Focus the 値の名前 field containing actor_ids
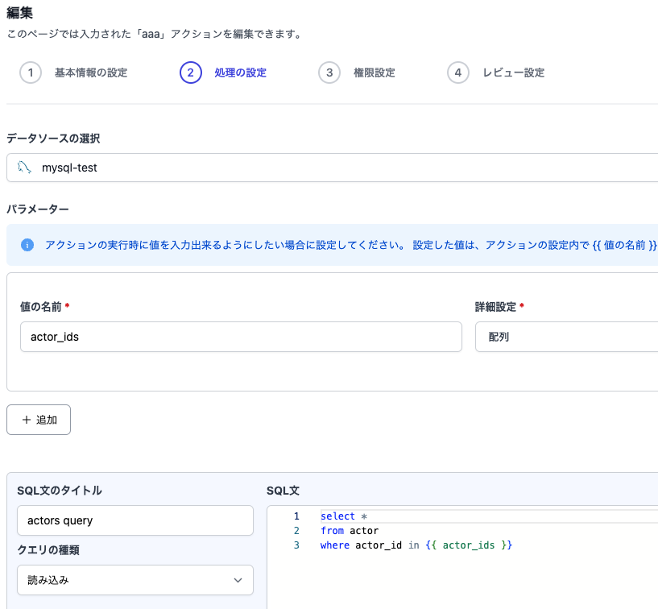This screenshot has height=609, width=658. click(x=241, y=337)
